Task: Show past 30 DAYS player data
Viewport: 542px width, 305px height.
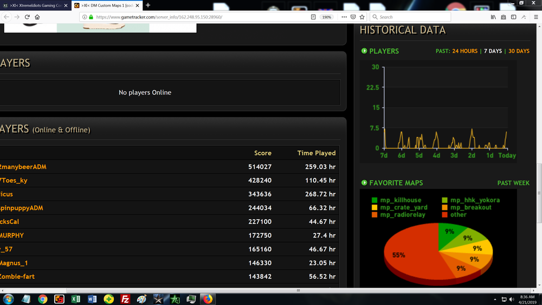Action: (x=519, y=51)
